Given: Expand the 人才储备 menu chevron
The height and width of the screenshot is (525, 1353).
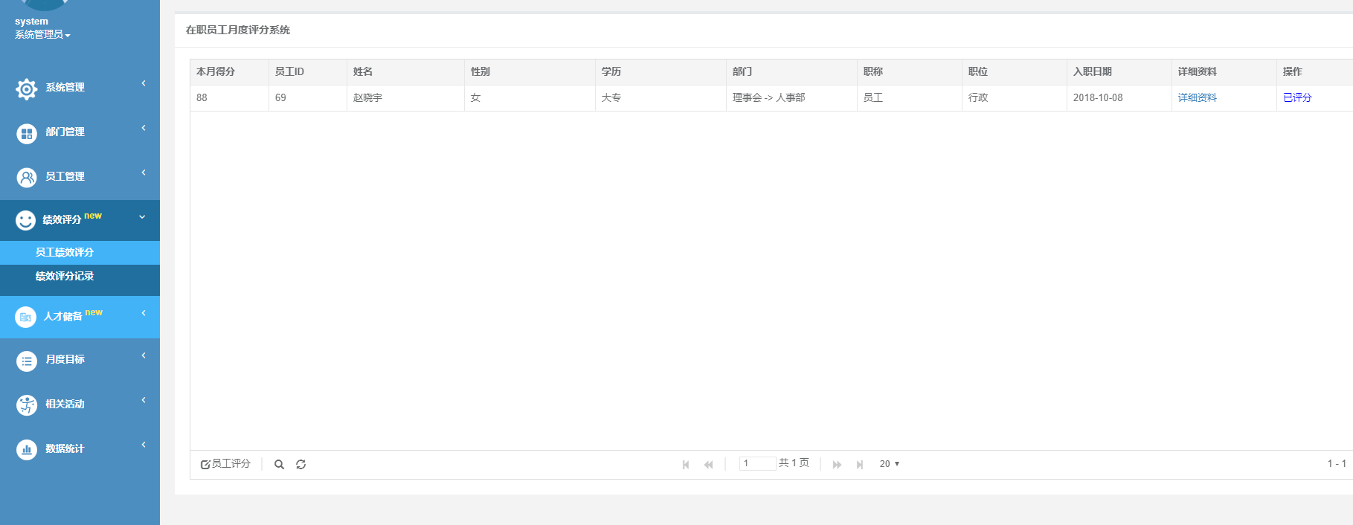Looking at the screenshot, I should (x=144, y=313).
